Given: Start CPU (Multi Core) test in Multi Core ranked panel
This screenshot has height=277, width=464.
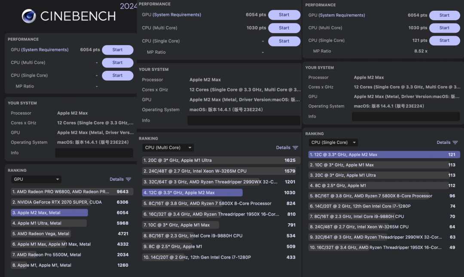Looking at the screenshot, I should pos(284,28).
